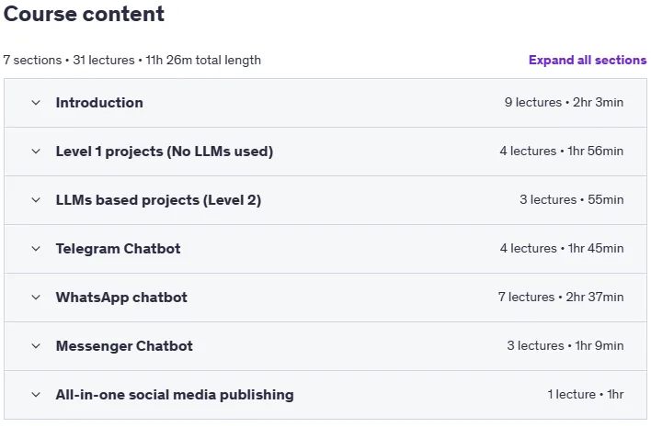Click chevron beside LLMs based projects
The image size is (651, 427).
[36, 200]
